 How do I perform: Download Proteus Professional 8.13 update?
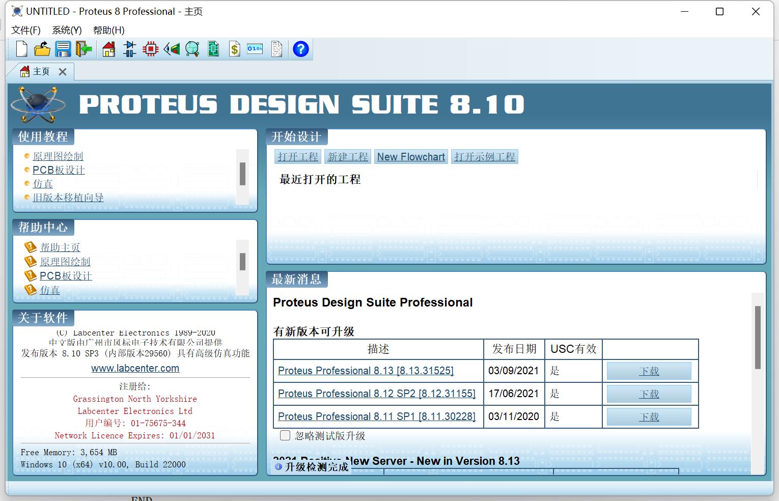[x=649, y=371]
